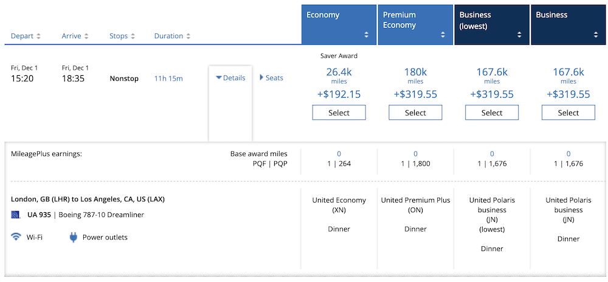Click the United logo beside UA 935
Viewport: 608px width, 282px height.
pyautogui.click(x=16, y=215)
